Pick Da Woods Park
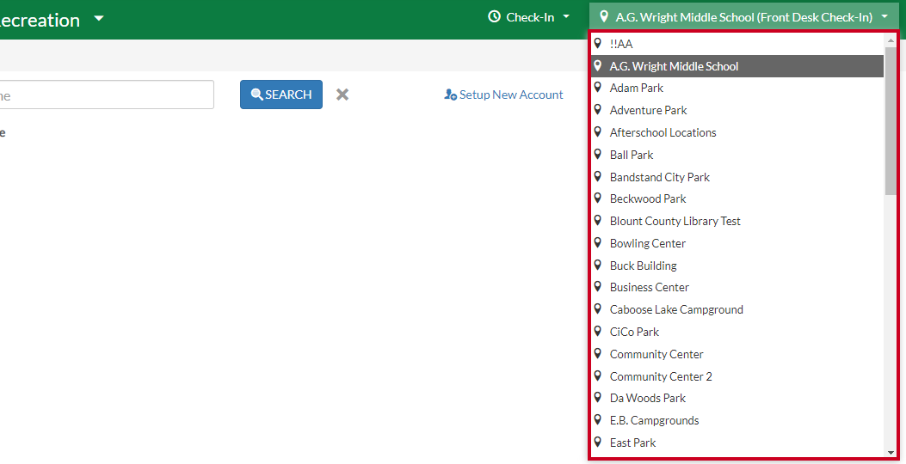 [x=737, y=398]
